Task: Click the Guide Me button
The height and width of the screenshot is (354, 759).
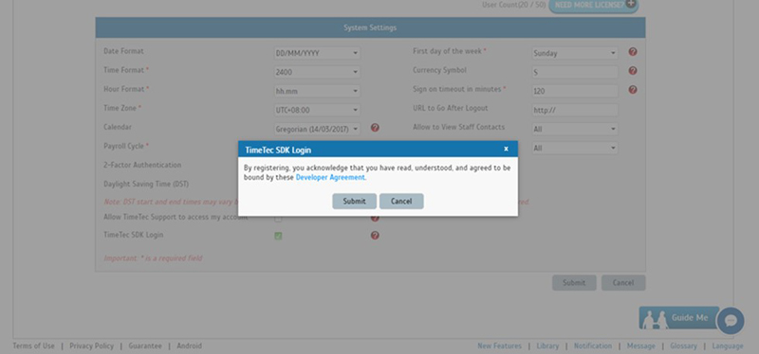Action: click(x=678, y=318)
